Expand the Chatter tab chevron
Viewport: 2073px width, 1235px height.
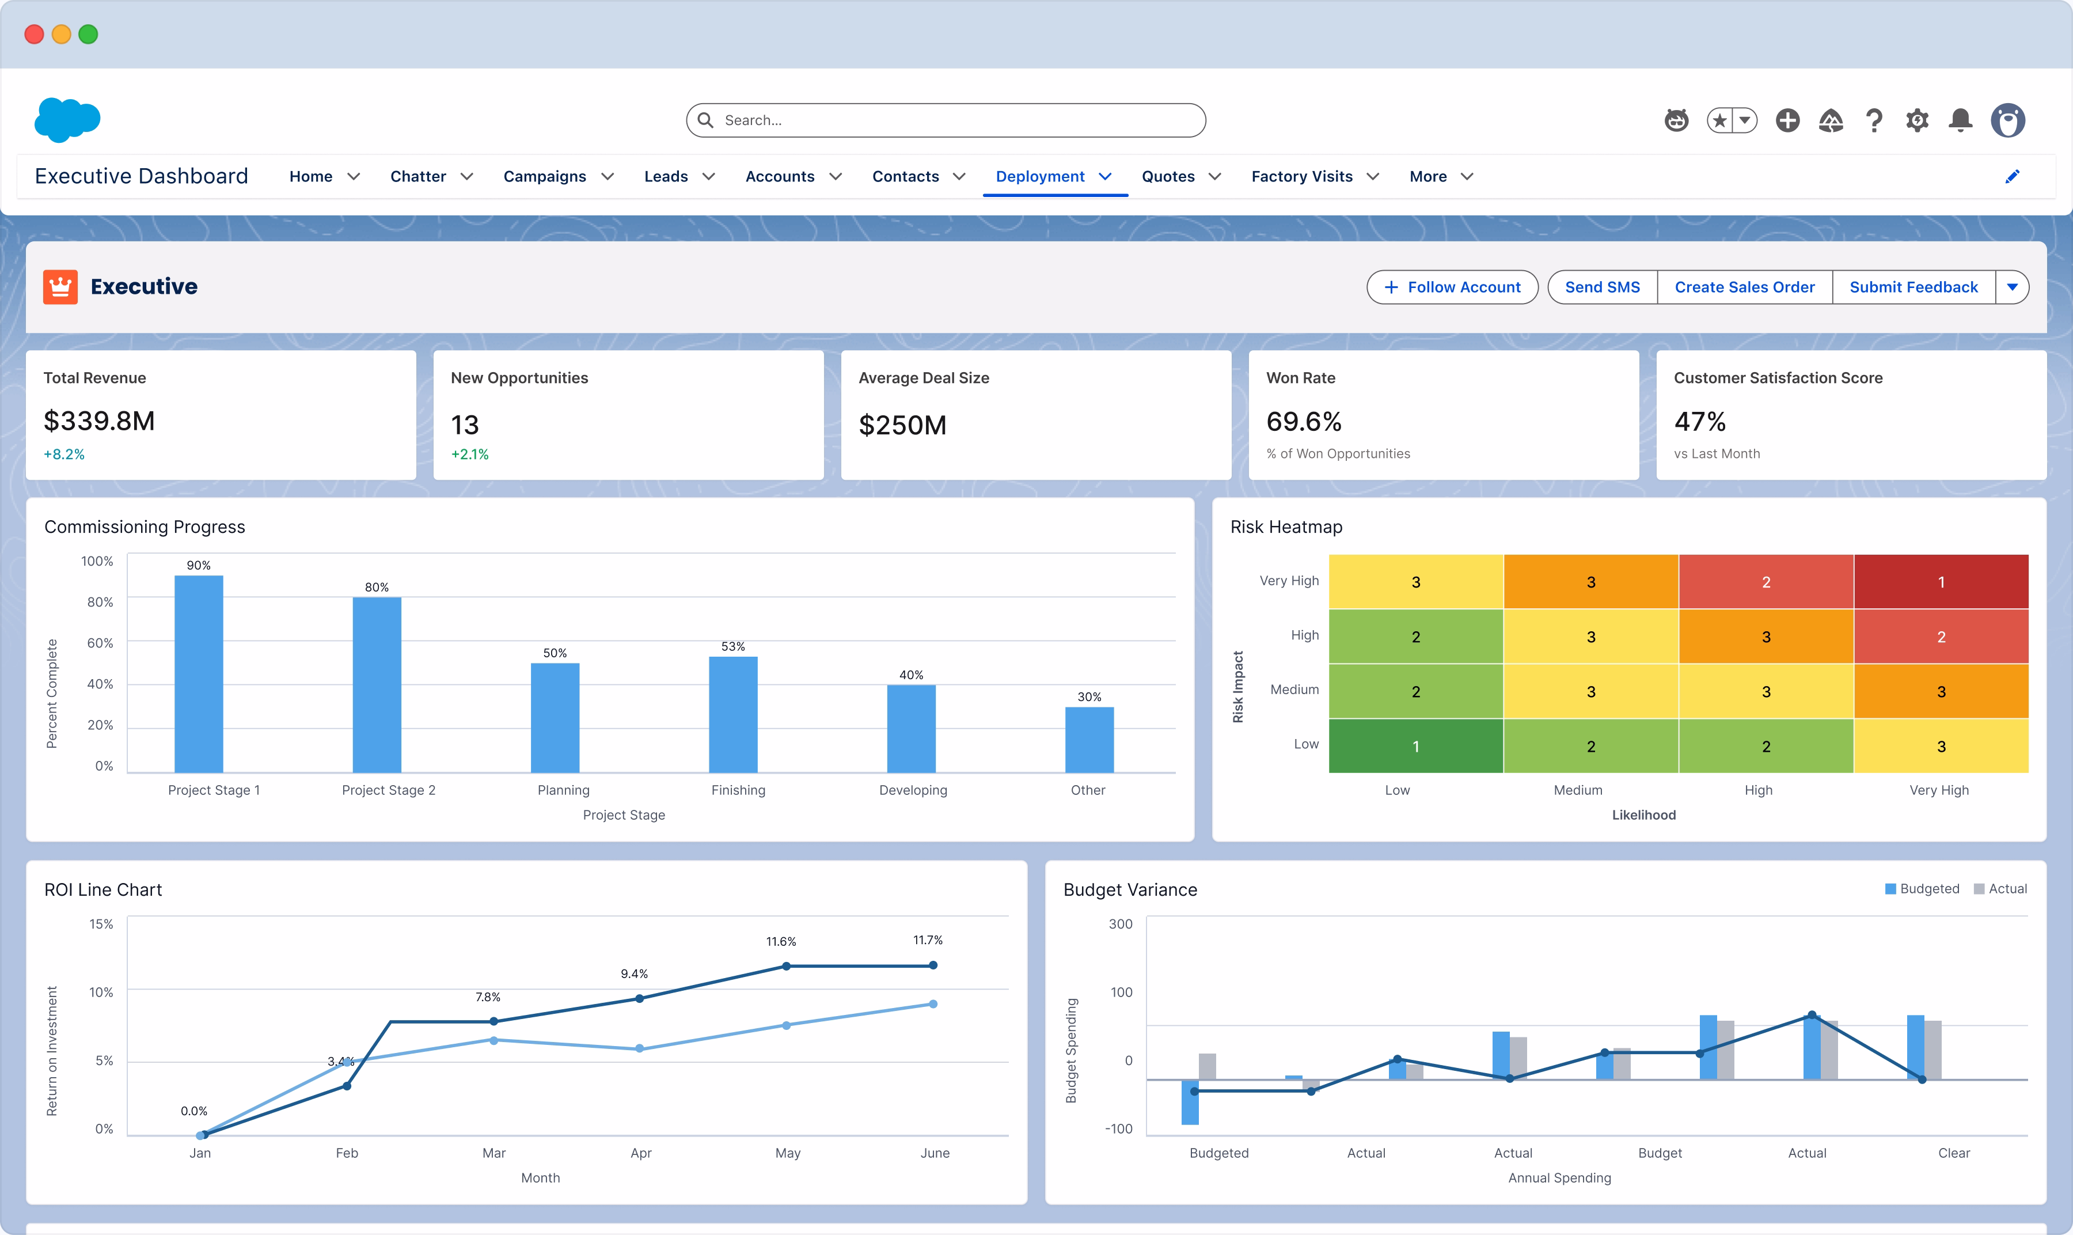point(466,176)
